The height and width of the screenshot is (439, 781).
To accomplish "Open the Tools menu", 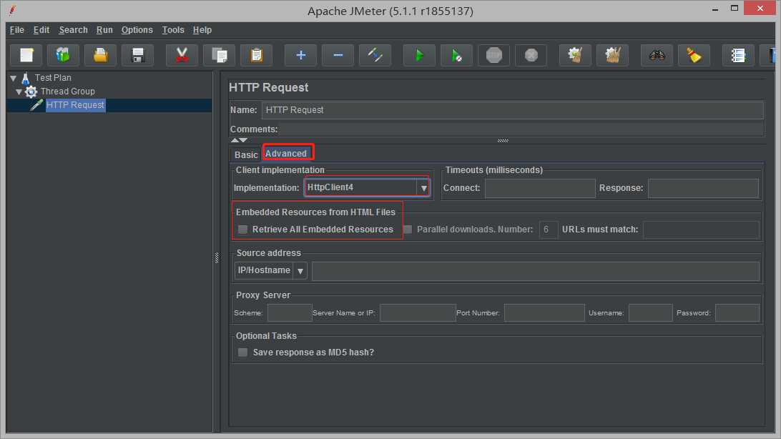I will (173, 30).
